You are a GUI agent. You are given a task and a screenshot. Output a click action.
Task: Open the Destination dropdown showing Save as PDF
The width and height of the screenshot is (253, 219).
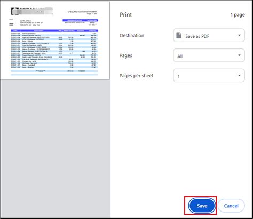click(209, 35)
